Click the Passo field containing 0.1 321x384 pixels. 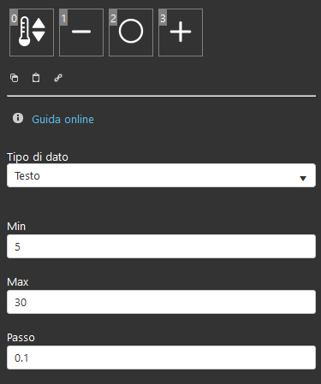pos(161,357)
